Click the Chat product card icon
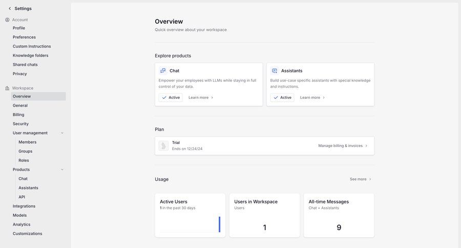The image size is (461, 248). pyautogui.click(x=163, y=71)
